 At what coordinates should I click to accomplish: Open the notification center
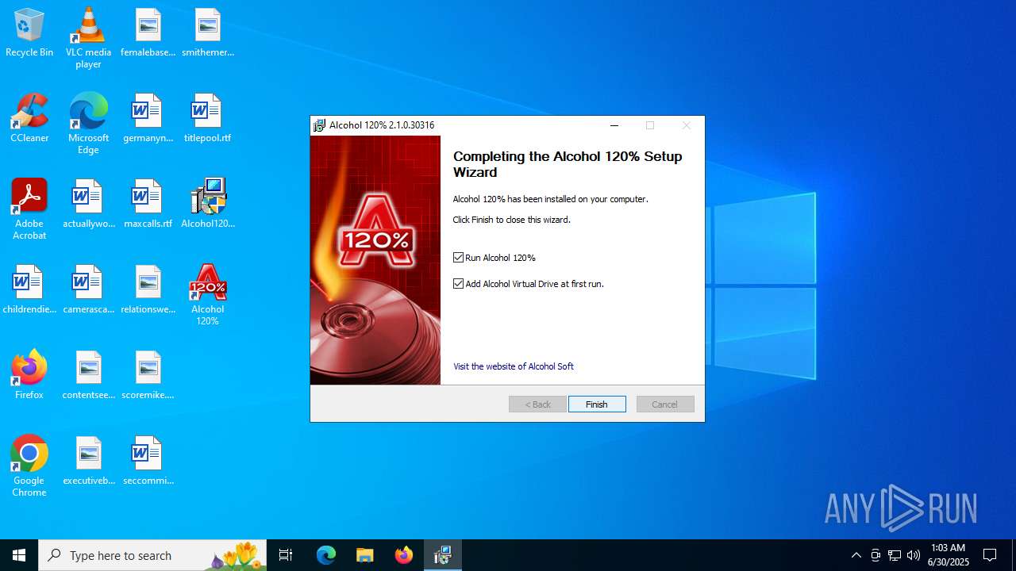coord(990,555)
